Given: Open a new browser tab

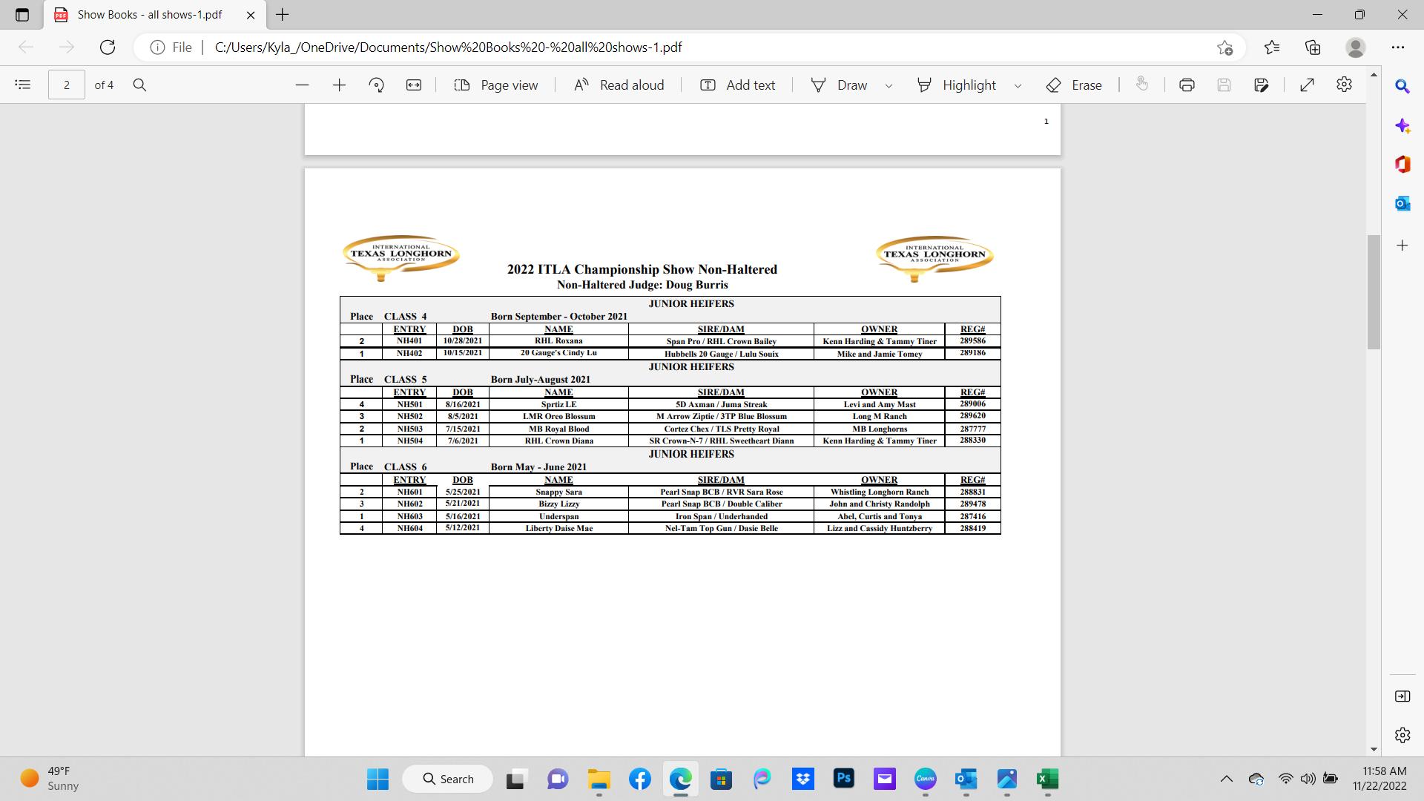Looking at the screenshot, I should point(283,15).
